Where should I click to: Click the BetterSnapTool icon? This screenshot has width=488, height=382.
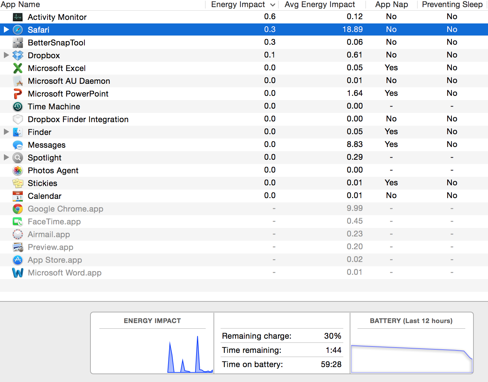(x=18, y=43)
